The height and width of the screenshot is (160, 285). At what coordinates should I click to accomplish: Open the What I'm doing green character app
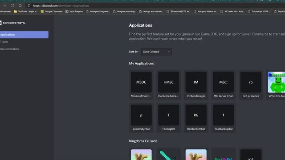point(276,85)
